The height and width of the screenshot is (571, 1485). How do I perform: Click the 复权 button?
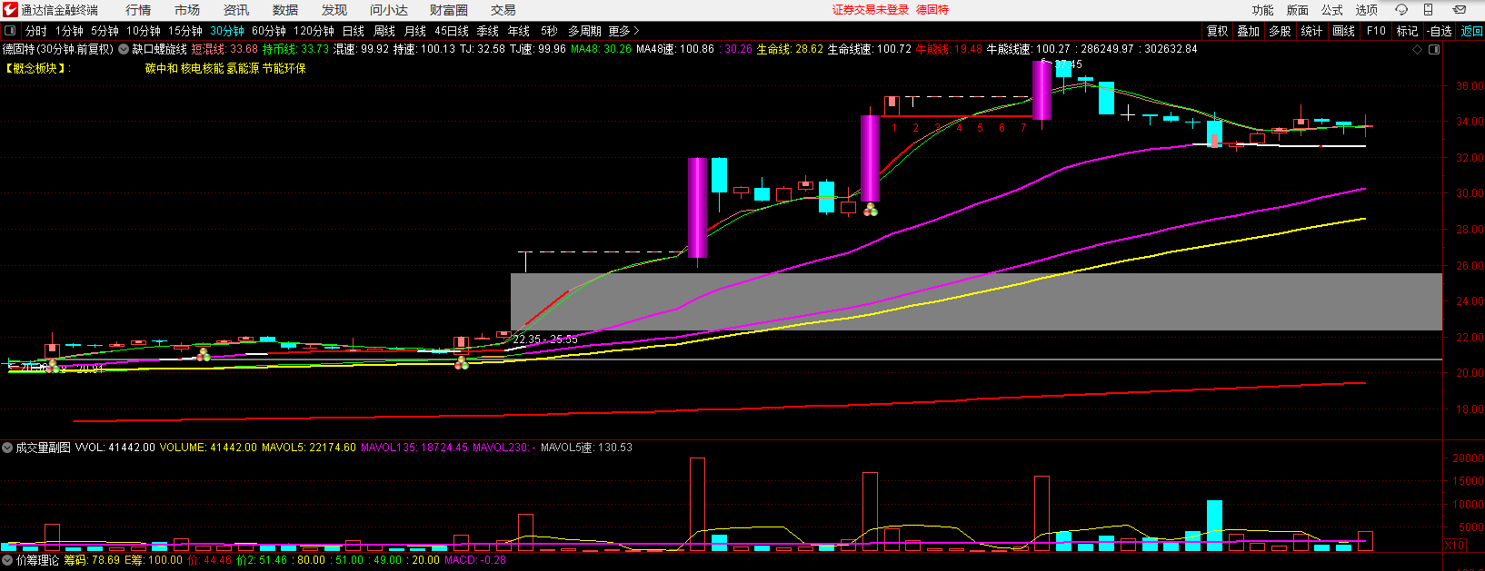click(1218, 31)
